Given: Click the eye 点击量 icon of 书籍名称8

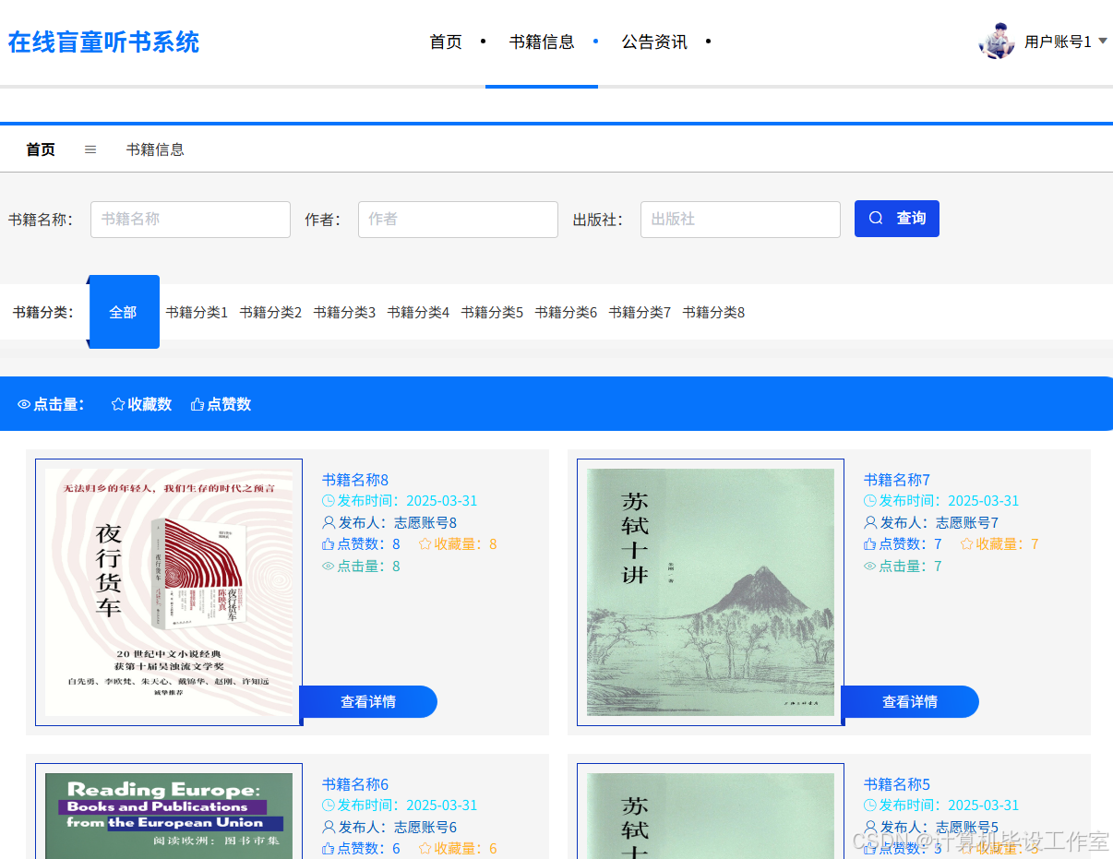Looking at the screenshot, I should [x=328, y=567].
